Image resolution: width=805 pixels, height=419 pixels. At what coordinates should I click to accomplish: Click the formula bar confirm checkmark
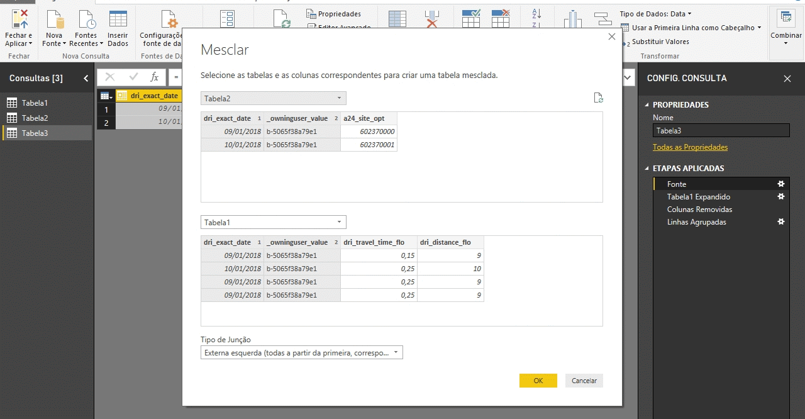[133, 77]
